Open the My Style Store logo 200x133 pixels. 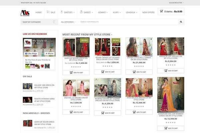pyautogui.click(x=25, y=13)
